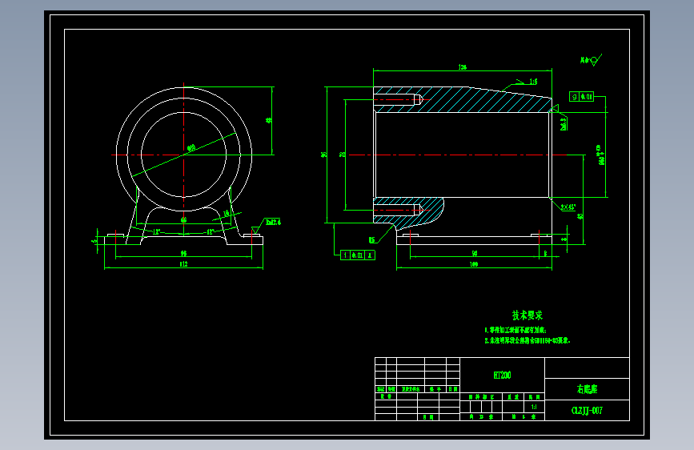
Task: Click the 10 rib thickness dimension
Action: coord(227,214)
